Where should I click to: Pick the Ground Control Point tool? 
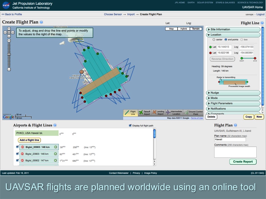coord(193,113)
